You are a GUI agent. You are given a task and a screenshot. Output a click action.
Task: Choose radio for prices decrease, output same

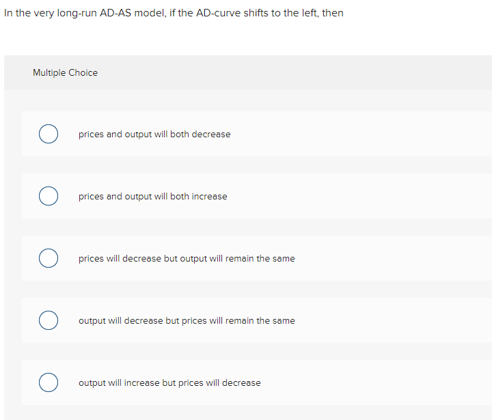(48, 258)
